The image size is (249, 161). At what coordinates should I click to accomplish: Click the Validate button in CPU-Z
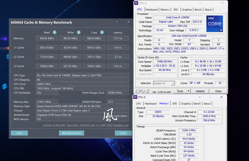[200, 91]
